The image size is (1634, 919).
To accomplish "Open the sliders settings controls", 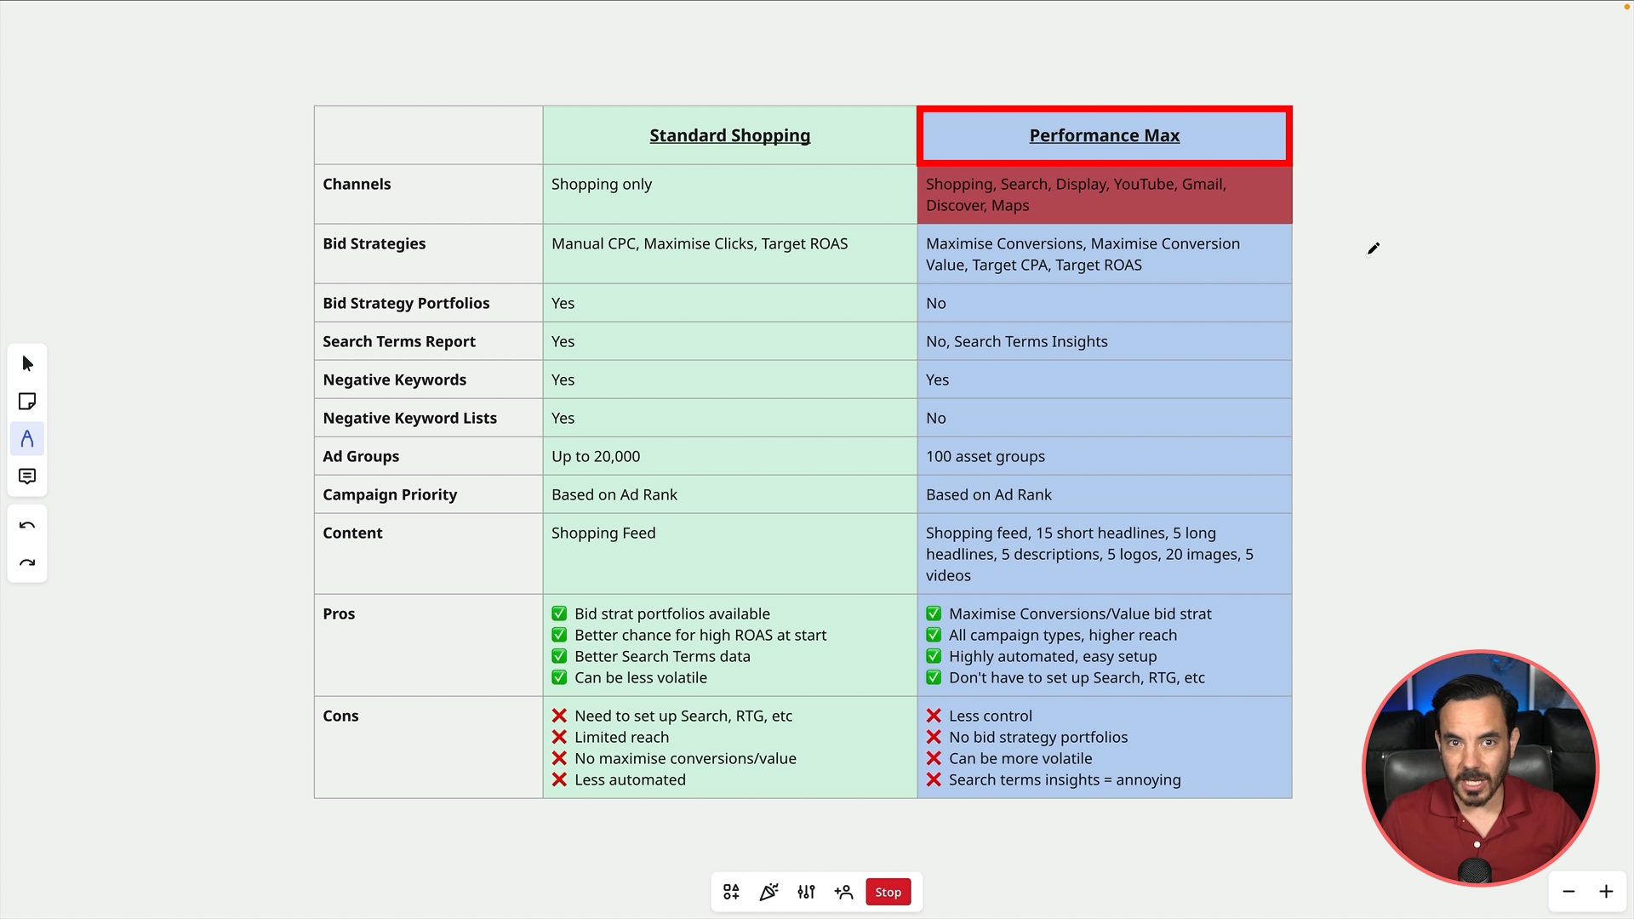I will tap(806, 892).
